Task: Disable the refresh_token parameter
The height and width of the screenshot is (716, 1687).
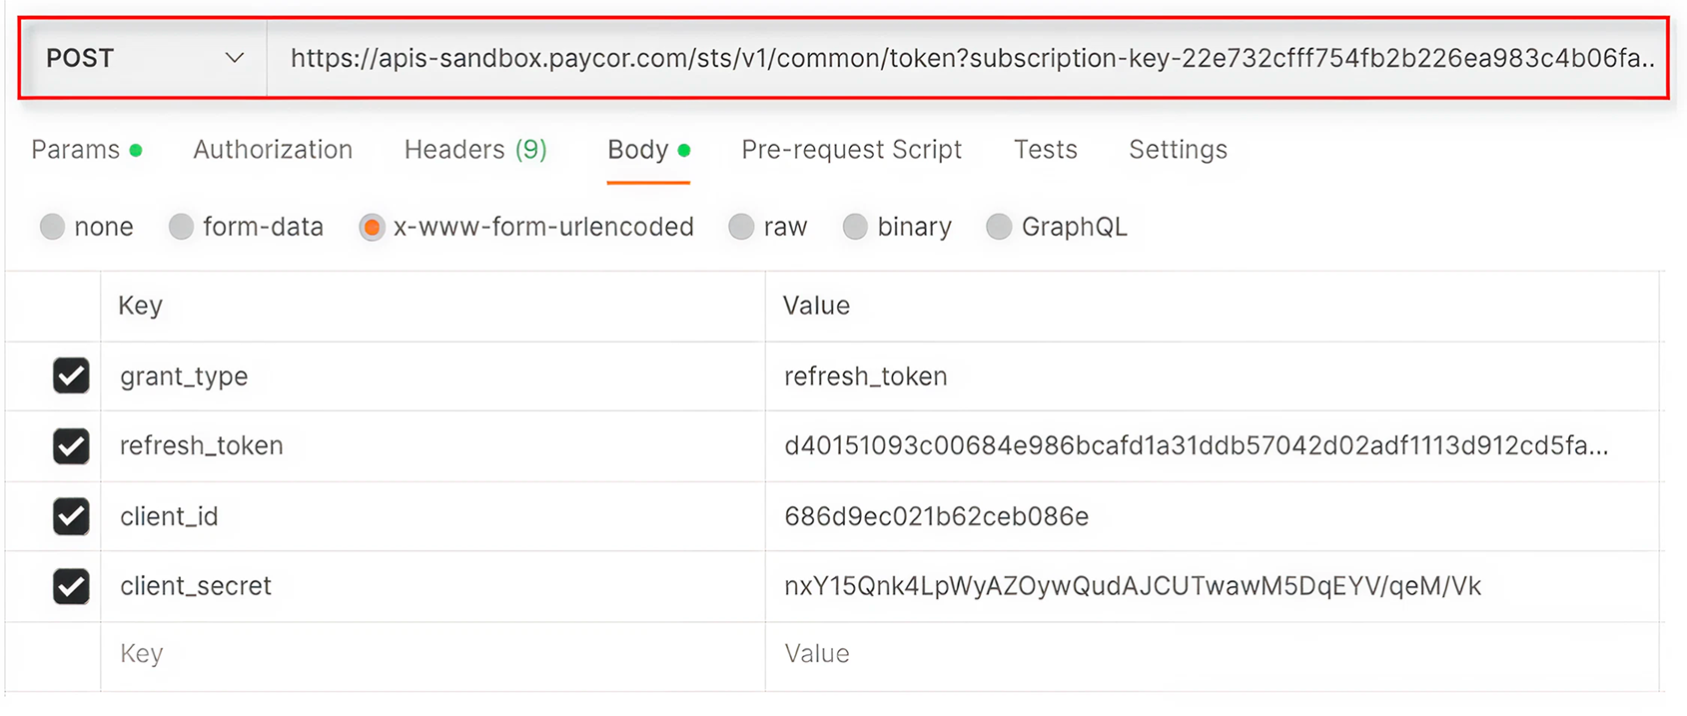Action: click(x=71, y=446)
